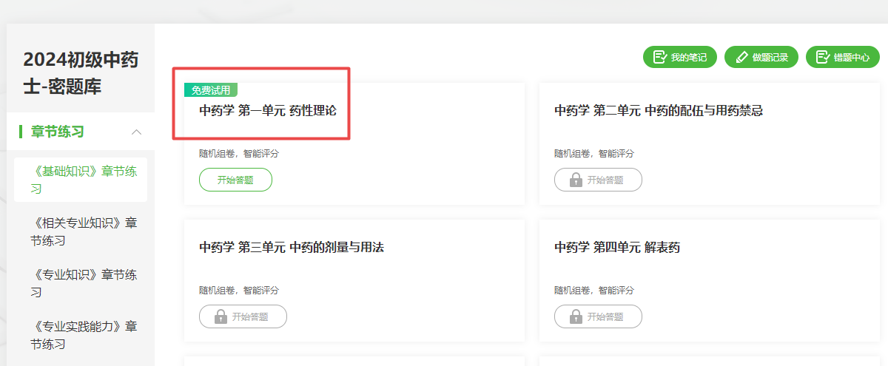Open 中药学 第四单元 解表药 title
Image resolution: width=888 pixels, height=366 pixels.
(x=616, y=248)
